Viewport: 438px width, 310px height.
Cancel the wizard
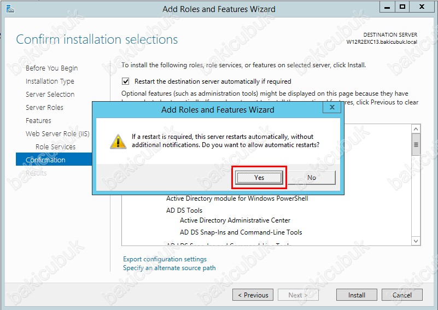[x=402, y=295]
